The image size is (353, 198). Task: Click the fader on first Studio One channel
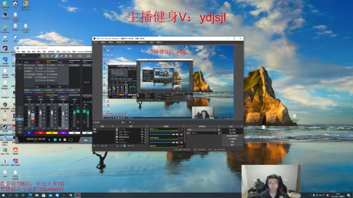pos(29,113)
